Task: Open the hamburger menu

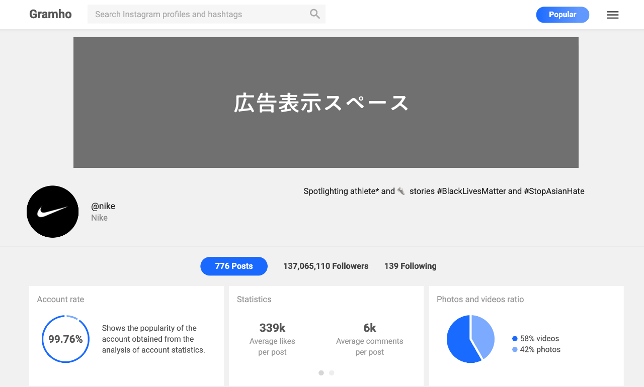Action: click(x=612, y=15)
